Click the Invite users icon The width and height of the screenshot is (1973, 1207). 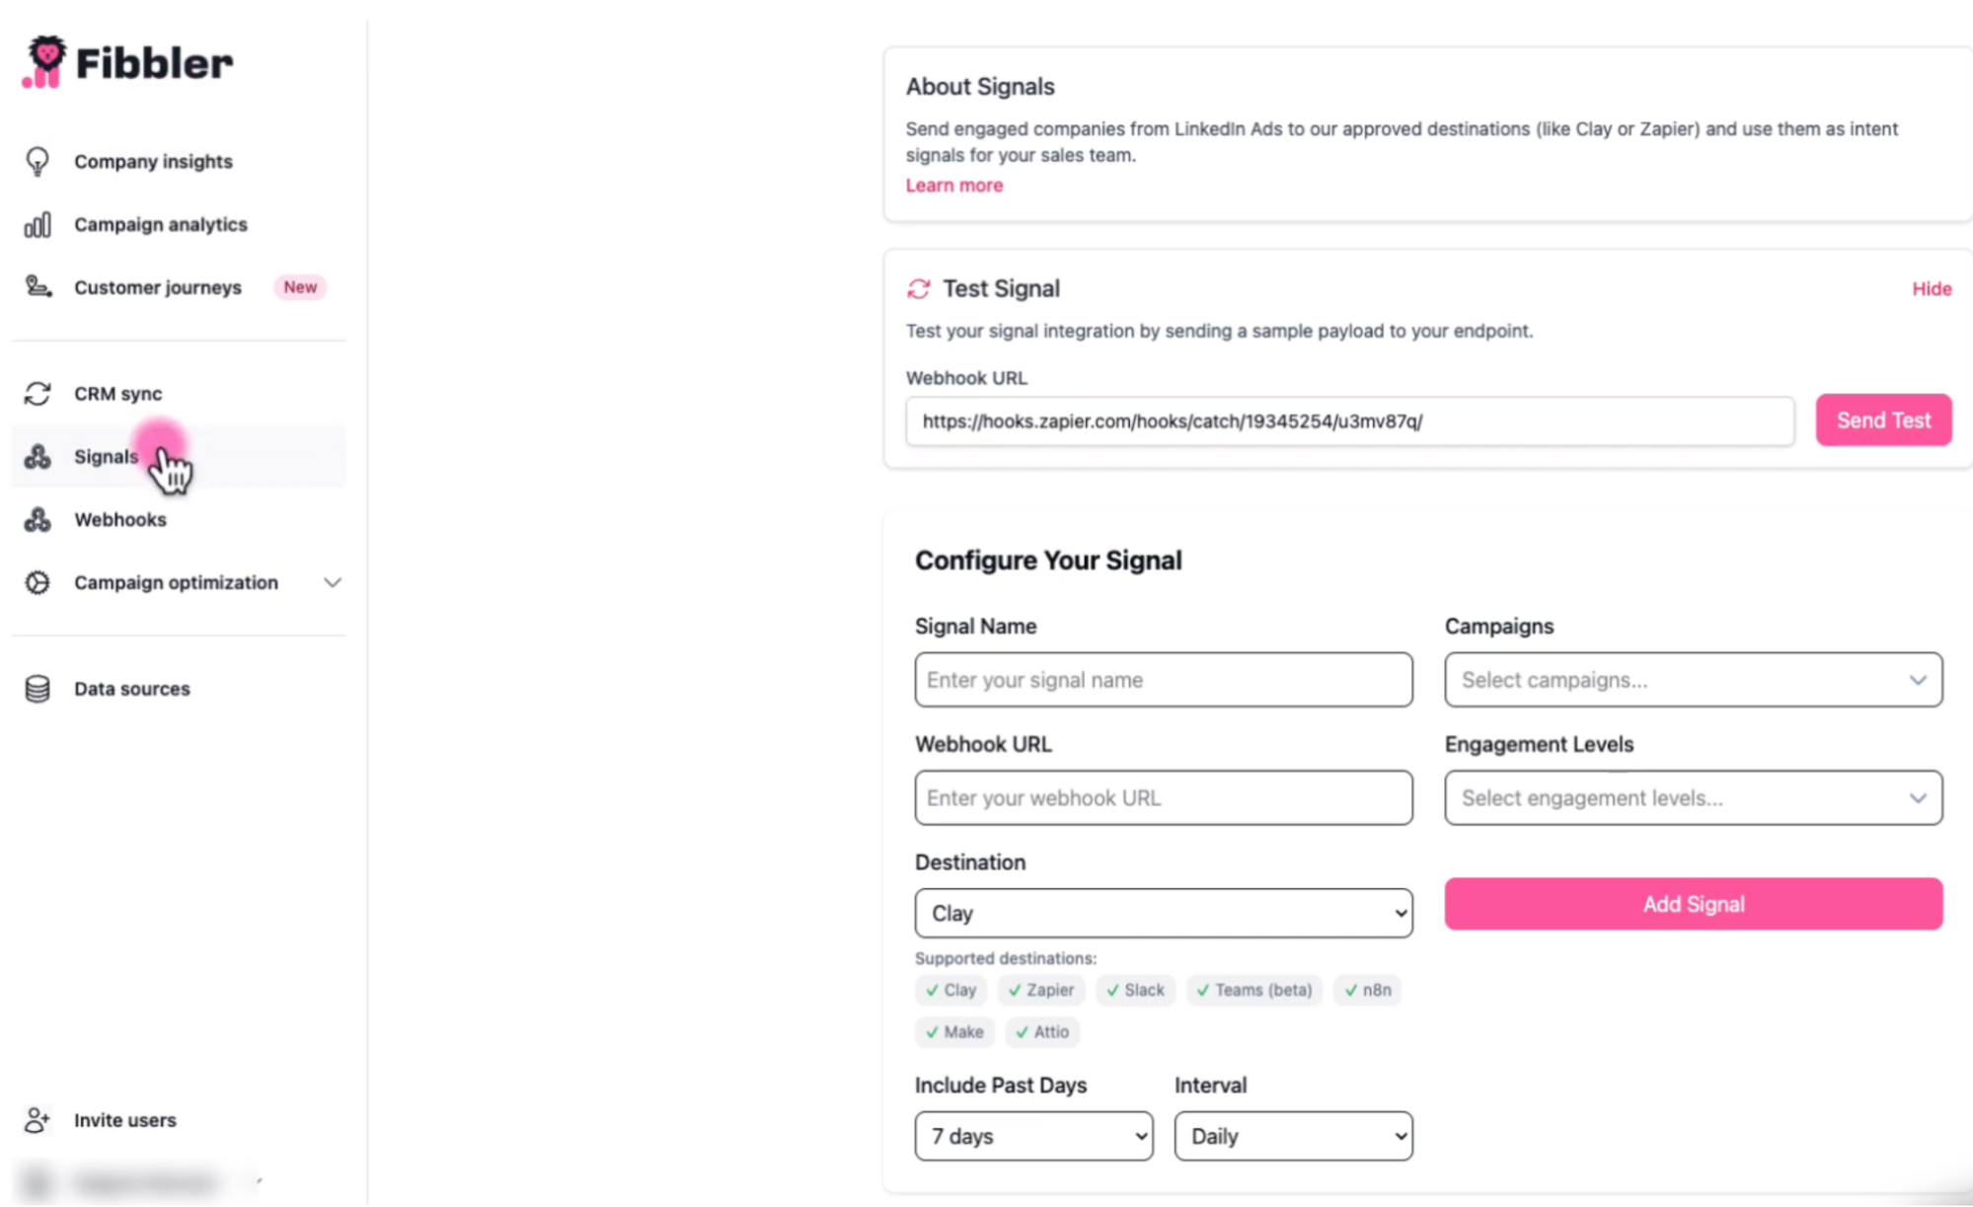point(38,1119)
